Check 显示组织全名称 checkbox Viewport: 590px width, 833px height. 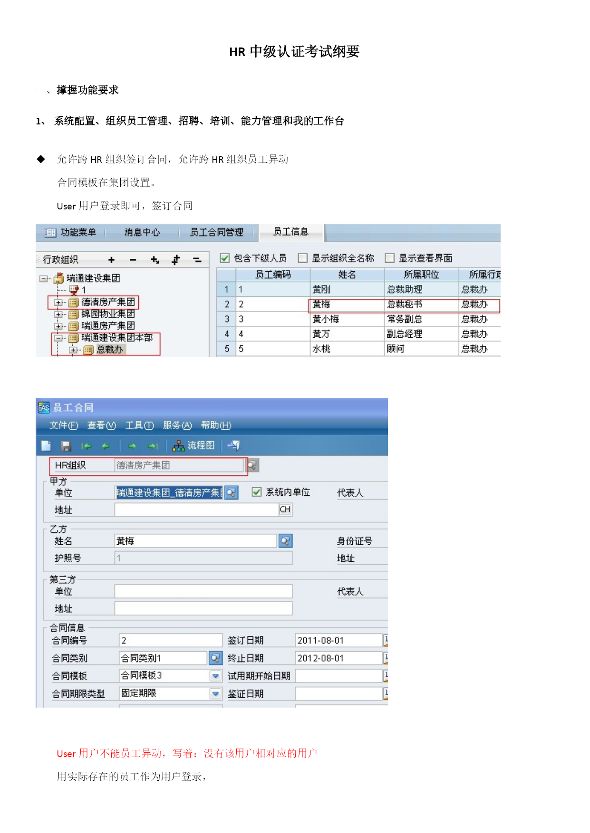click(x=302, y=258)
